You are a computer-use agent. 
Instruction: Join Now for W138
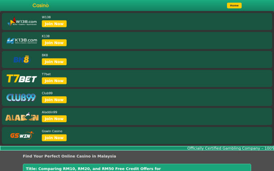[54, 24]
